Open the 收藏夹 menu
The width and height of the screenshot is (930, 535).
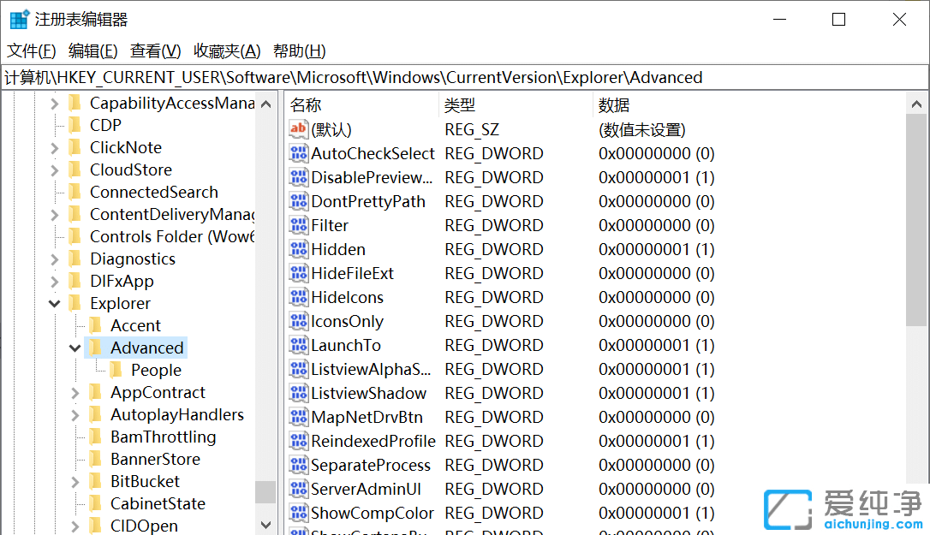pyautogui.click(x=225, y=51)
